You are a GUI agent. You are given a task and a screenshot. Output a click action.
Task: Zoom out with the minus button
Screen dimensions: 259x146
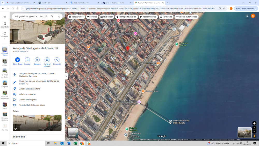click(254, 132)
